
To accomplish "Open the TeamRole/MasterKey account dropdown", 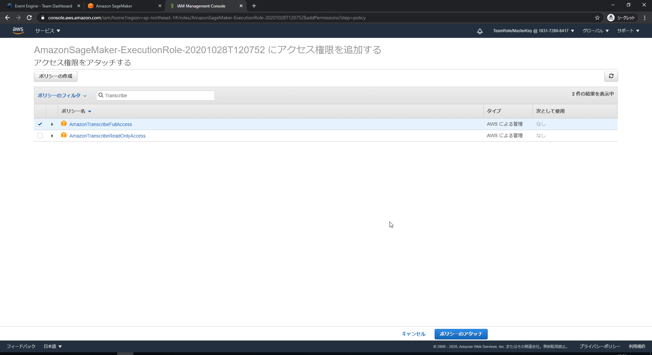I will point(533,31).
